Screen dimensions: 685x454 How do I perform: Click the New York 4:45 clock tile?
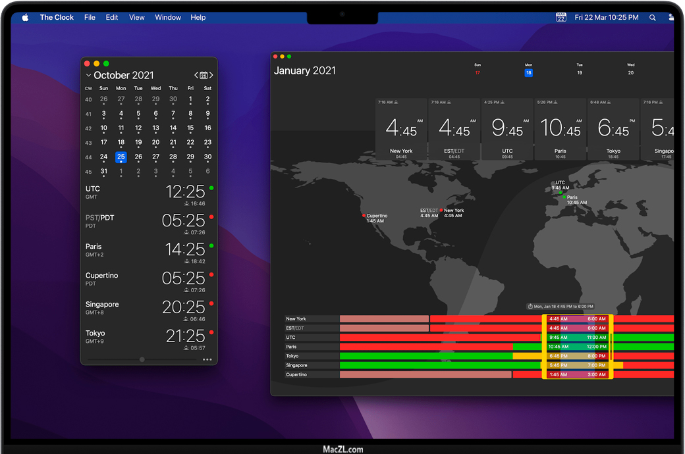click(400, 130)
